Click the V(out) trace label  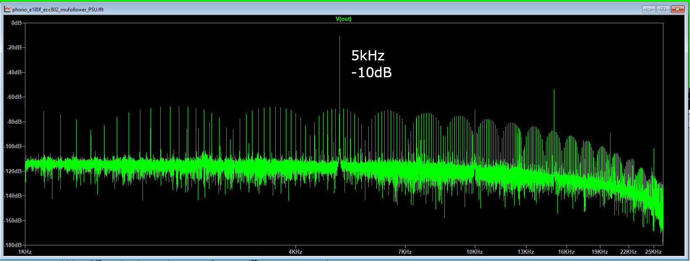coord(343,19)
